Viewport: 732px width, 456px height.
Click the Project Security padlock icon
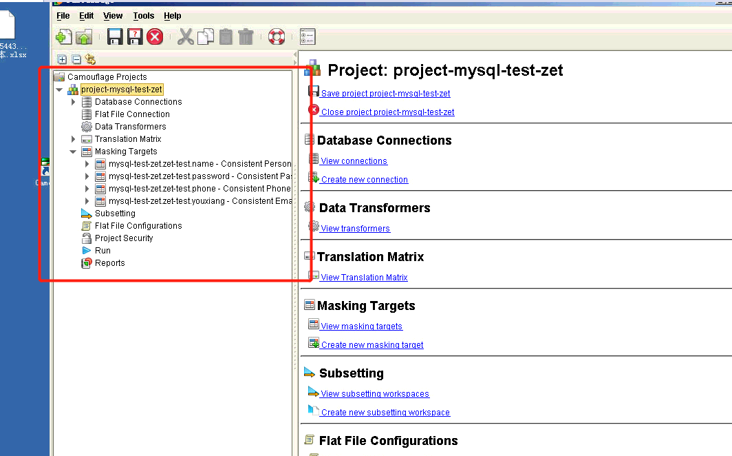(x=87, y=238)
